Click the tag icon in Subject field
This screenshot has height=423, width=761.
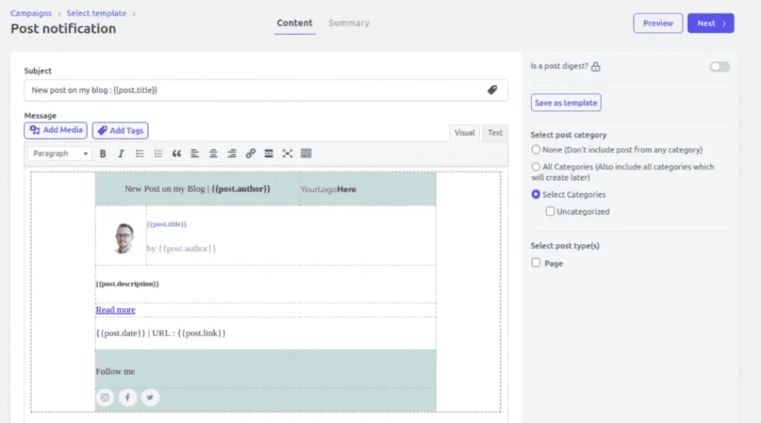(x=492, y=90)
